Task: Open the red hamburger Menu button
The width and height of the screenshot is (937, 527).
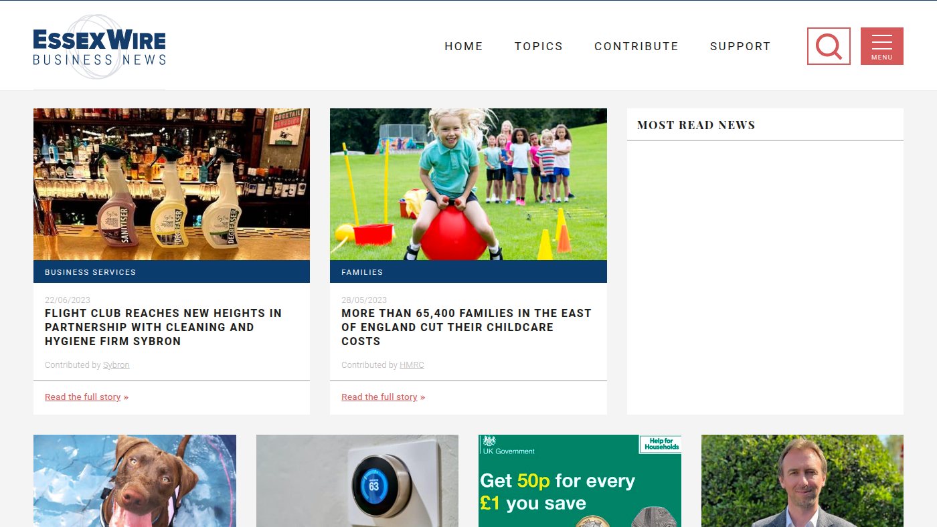Action: click(x=882, y=46)
